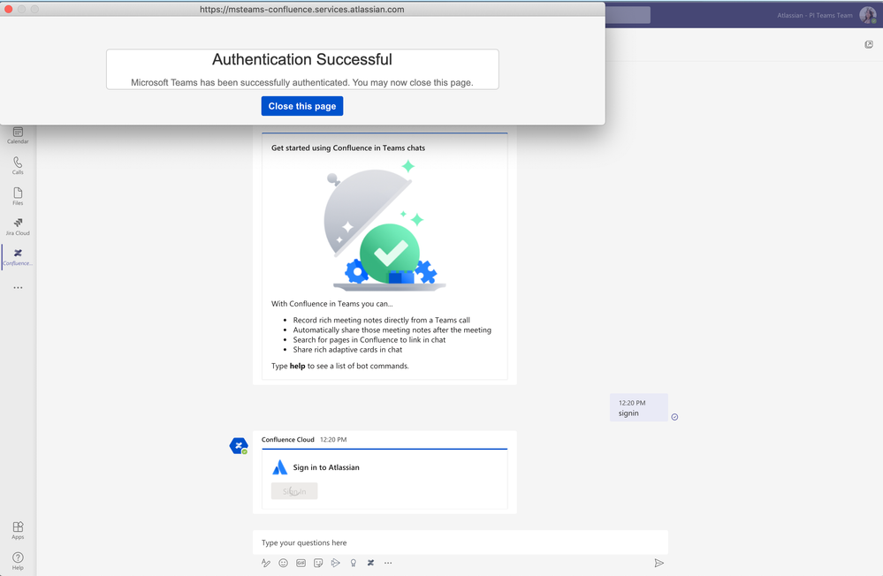Click the Confluence icon in compose toolbar
This screenshot has width=883, height=576.
[370, 563]
